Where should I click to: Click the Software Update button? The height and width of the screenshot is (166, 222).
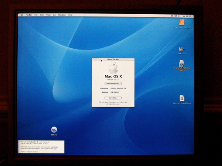pyautogui.click(x=113, y=84)
